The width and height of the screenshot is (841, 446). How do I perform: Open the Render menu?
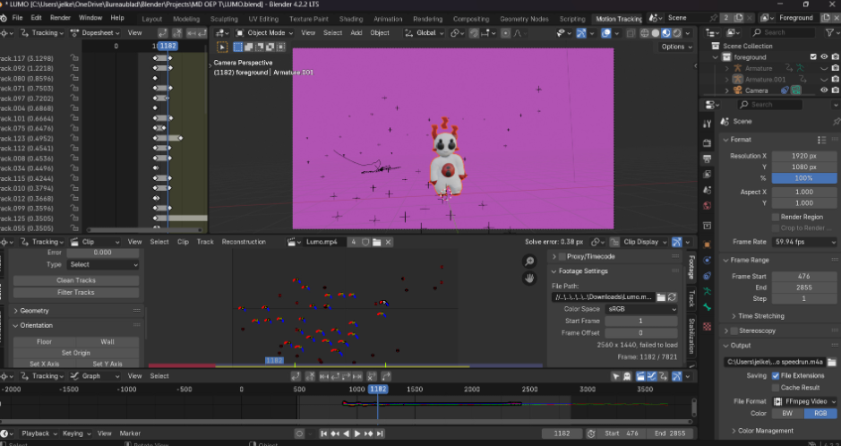point(60,18)
